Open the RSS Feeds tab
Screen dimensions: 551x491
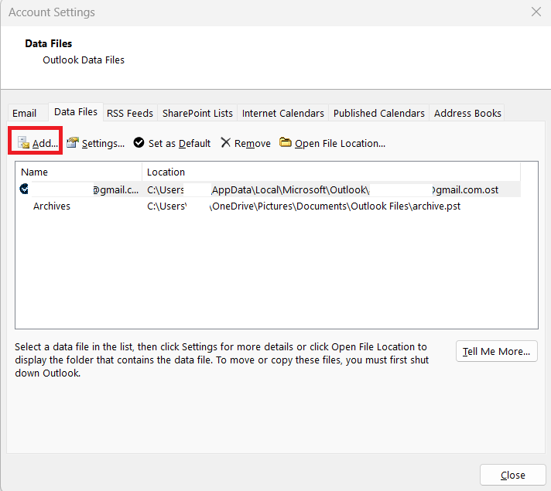[130, 113]
